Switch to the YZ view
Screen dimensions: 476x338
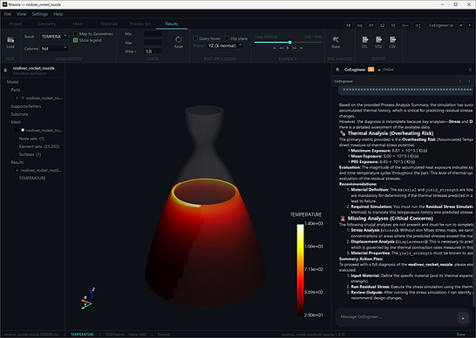pyautogui.click(x=393, y=25)
